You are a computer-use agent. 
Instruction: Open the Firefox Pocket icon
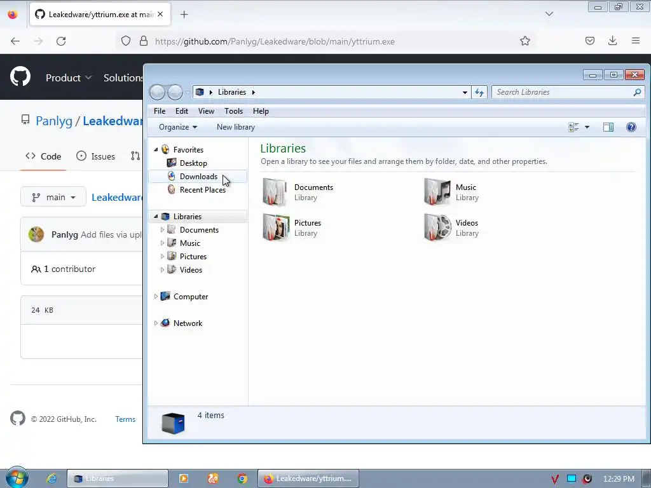point(589,41)
